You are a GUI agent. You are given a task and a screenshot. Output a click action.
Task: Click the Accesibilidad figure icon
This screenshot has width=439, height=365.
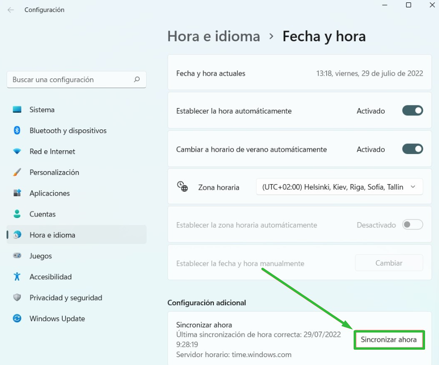coord(17,276)
